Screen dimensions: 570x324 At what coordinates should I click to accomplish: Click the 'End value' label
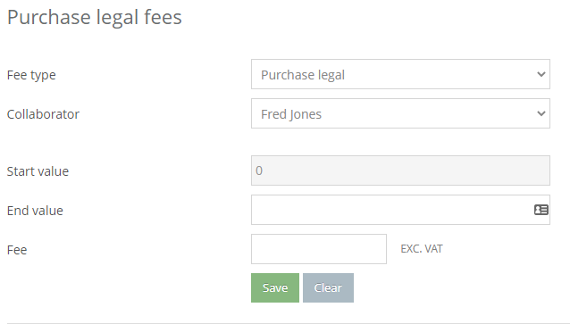coord(35,211)
